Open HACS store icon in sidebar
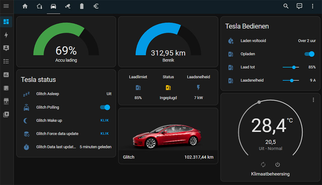Image resolution: width=322 pixels, height=185 pixels. pyautogui.click(x=6, y=101)
